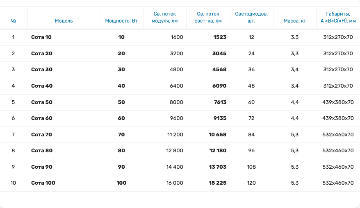The width and height of the screenshot is (360, 208).
Task: Choose the Сота 90 model name
Action: point(42,167)
